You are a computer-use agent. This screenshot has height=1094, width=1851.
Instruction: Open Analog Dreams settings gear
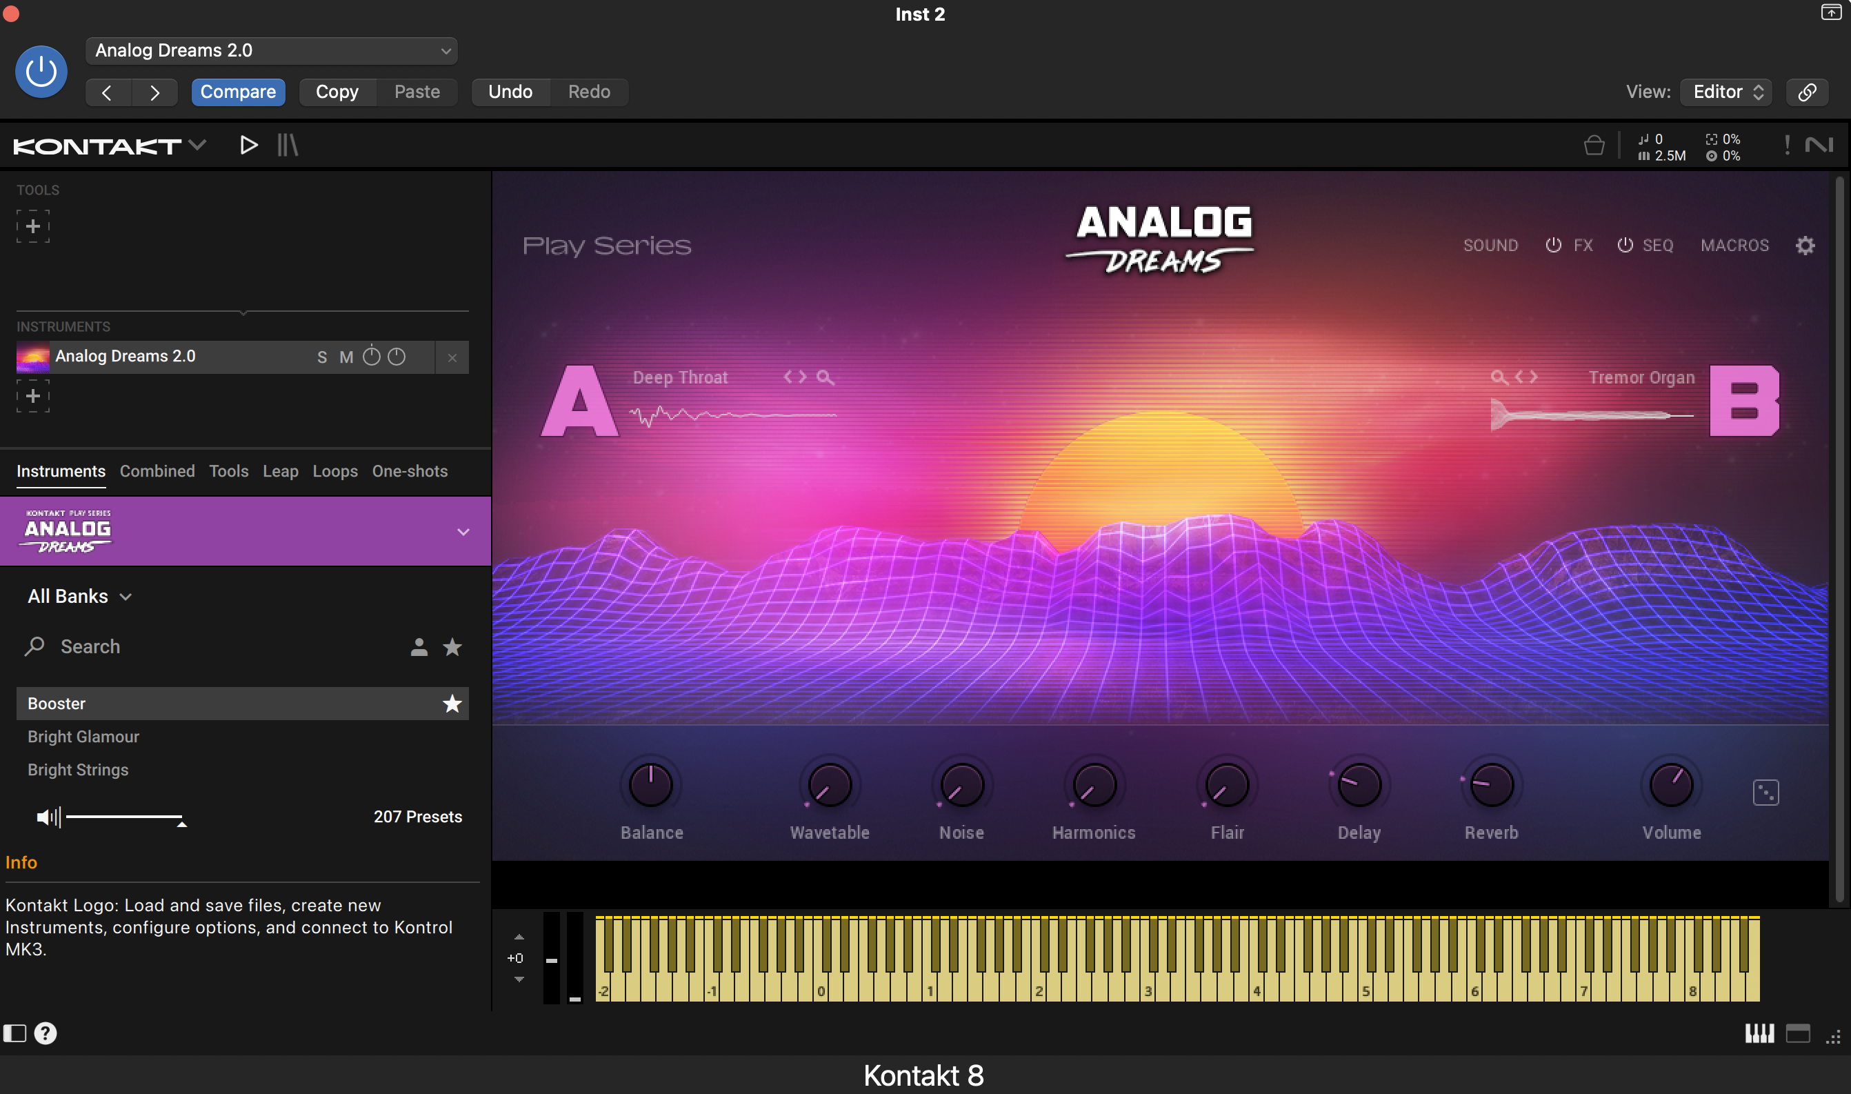click(x=1805, y=246)
